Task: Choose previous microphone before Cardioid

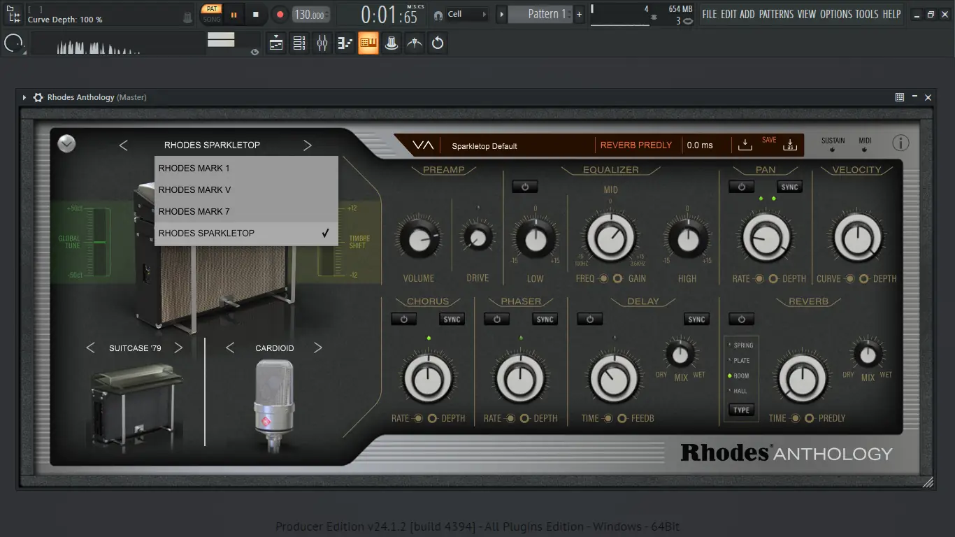Action: pos(230,348)
